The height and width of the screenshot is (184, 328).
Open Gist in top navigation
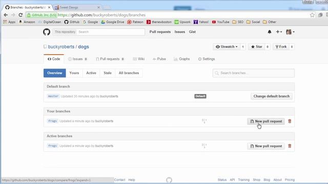192,32
